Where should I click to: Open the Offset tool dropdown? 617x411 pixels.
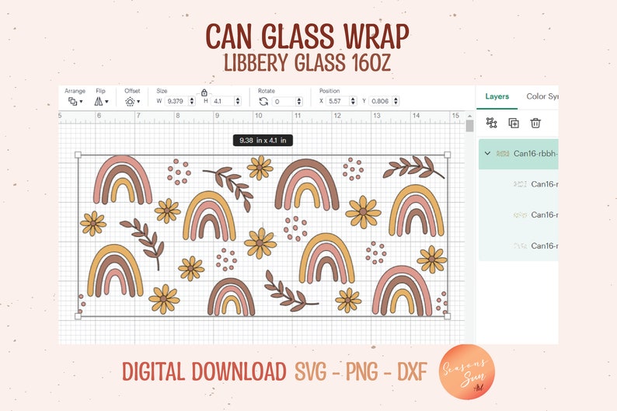click(x=132, y=102)
